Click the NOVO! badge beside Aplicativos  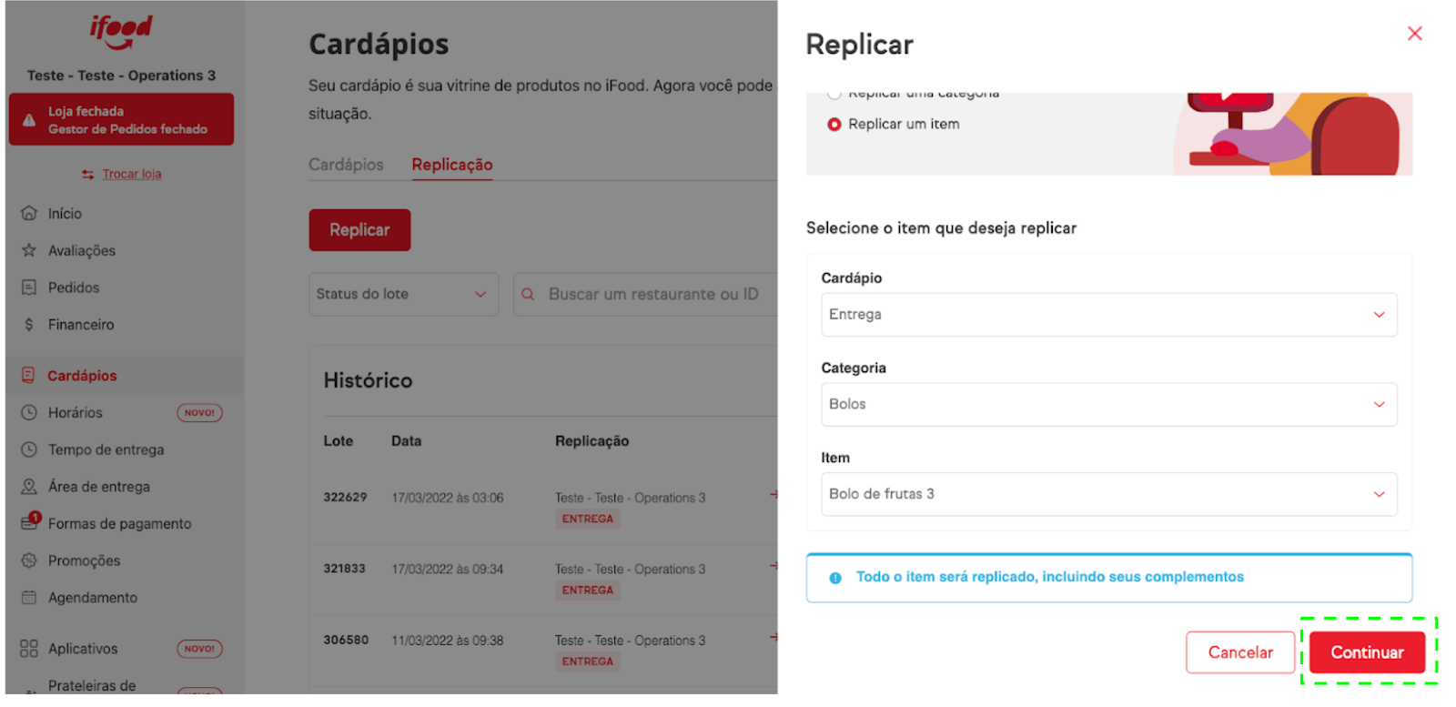pyautogui.click(x=199, y=649)
